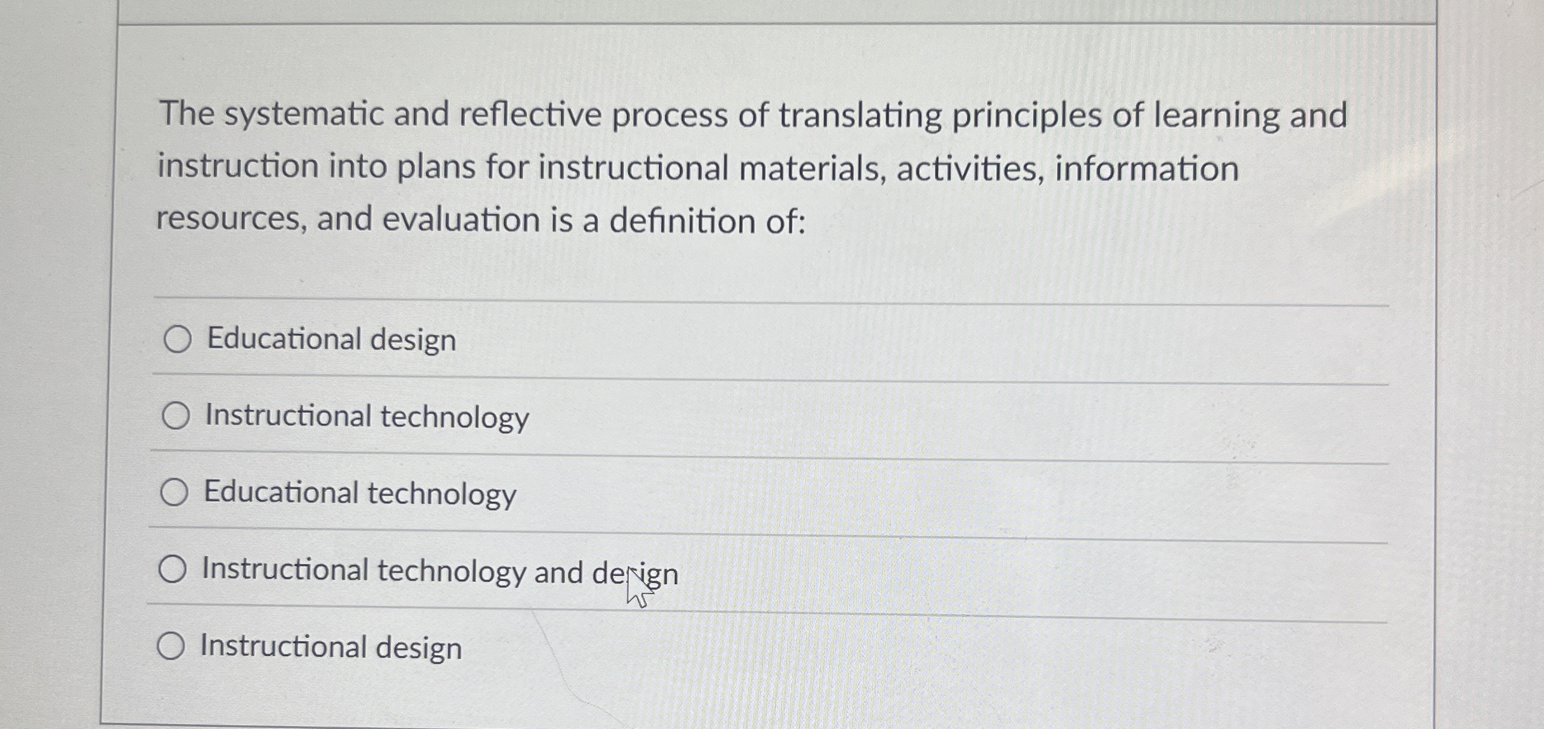
Task: Click the "Instructional design" answer label
Action: coord(331,648)
